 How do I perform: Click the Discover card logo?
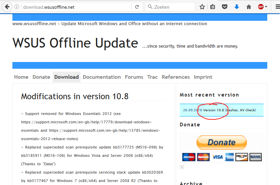[242, 157]
